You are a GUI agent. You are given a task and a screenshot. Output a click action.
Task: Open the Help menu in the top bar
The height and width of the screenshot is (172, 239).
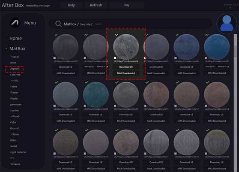[72, 5]
